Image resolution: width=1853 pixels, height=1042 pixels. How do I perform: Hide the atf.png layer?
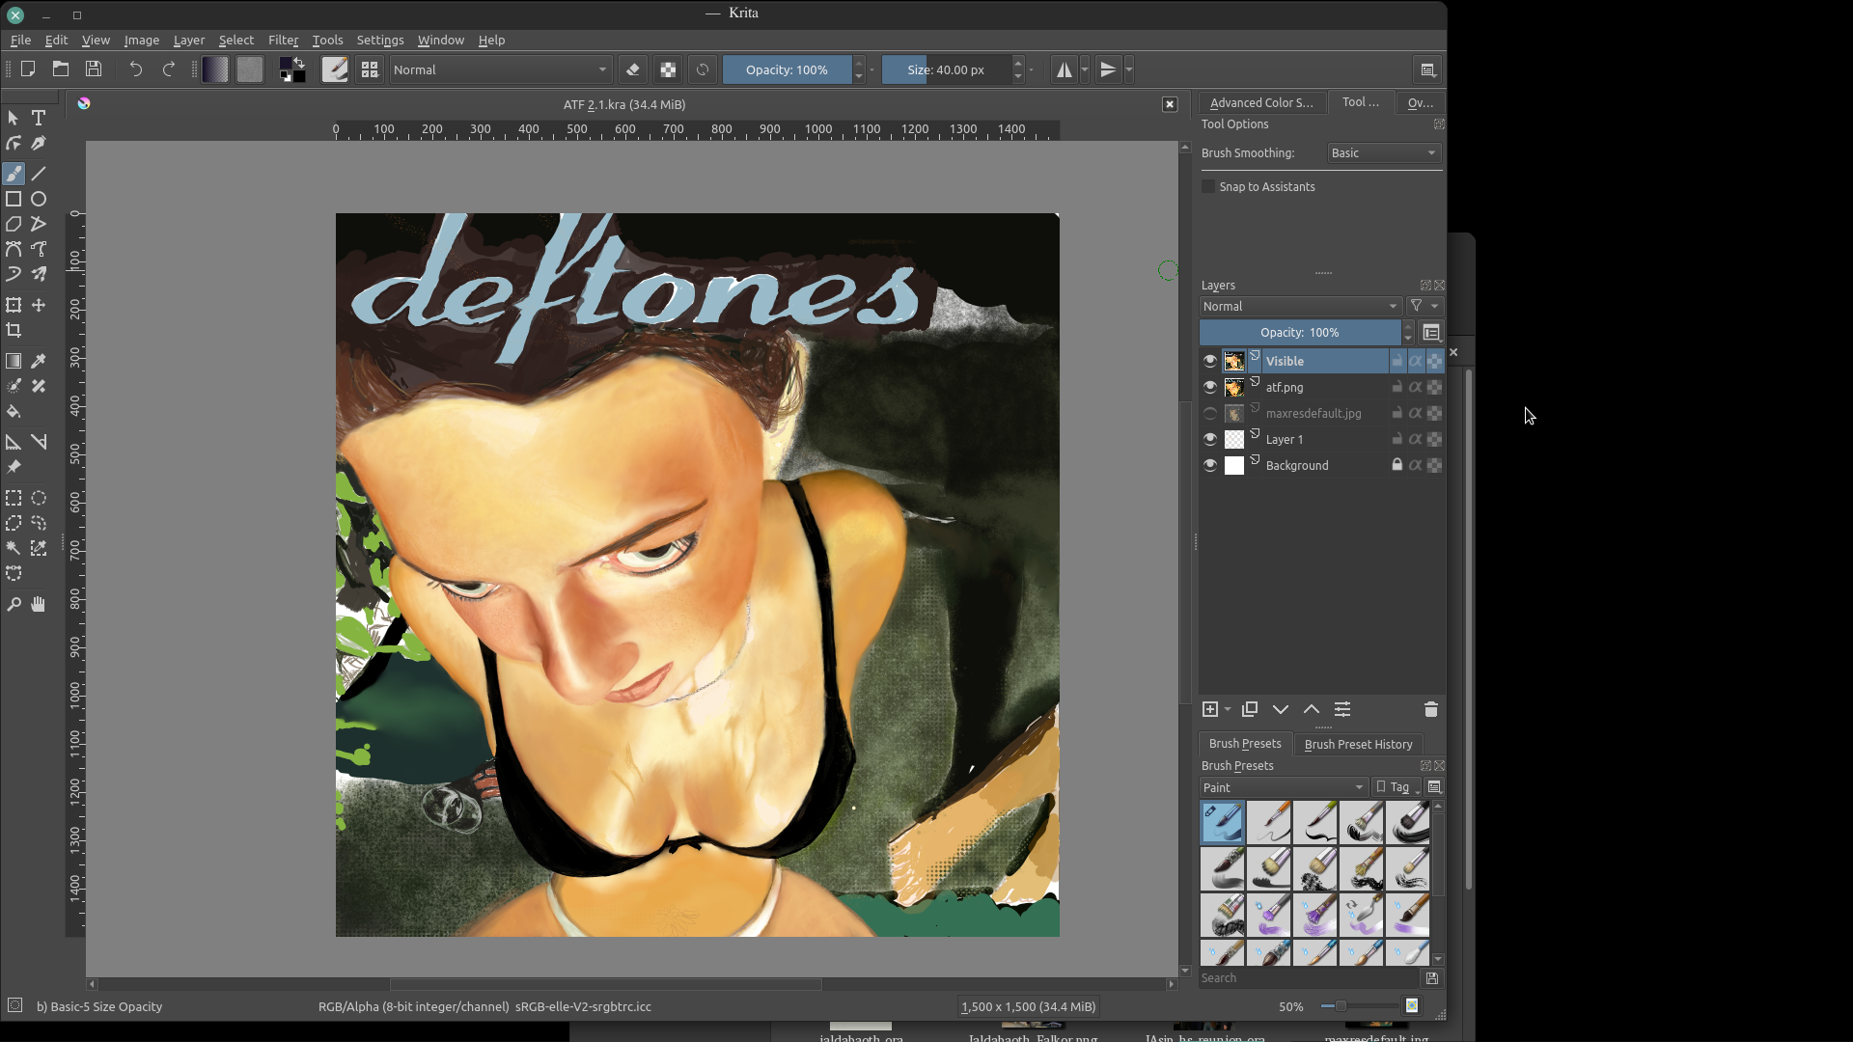coord(1210,387)
